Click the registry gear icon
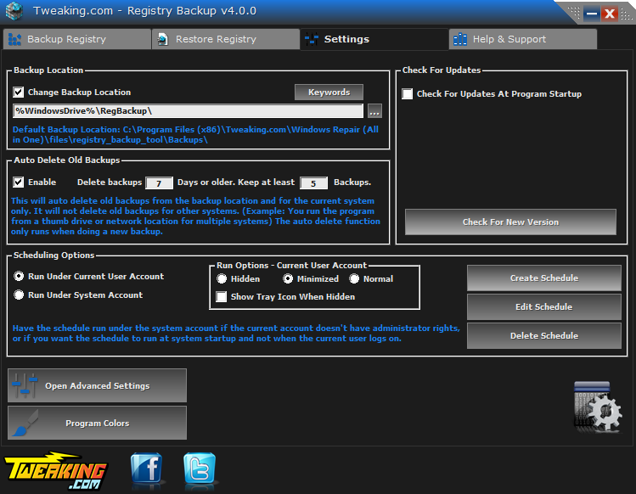636x494 pixels. pyautogui.click(x=598, y=409)
